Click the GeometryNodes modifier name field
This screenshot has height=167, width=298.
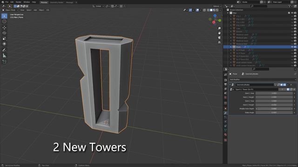[x=255, y=85]
